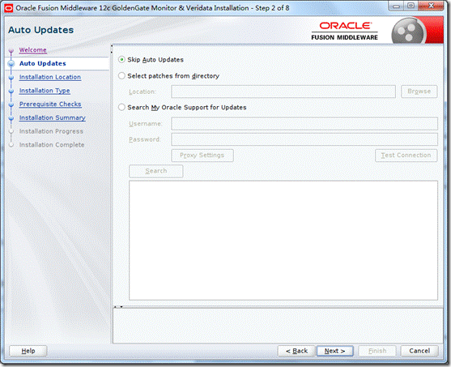Open the Welcome step link
Screen dimensions: 451x367
pyautogui.click(x=32, y=50)
